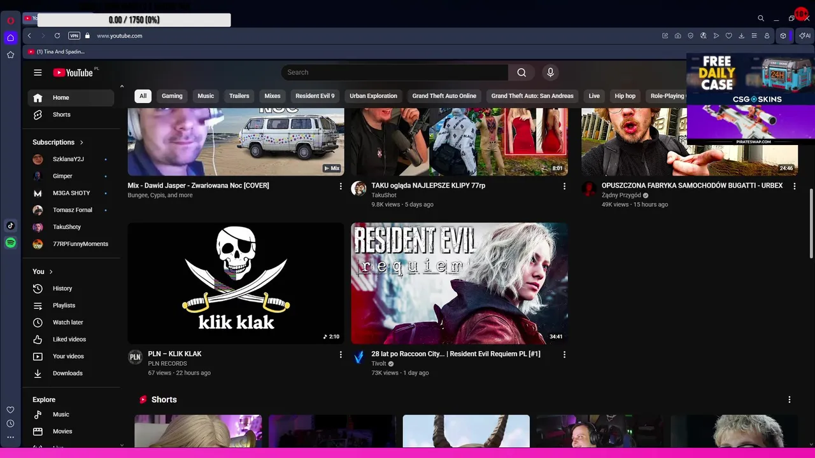Viewport: 815px width, 458px height.
Task: Click the page vertical scrollbar thumb
Action: 811,223
